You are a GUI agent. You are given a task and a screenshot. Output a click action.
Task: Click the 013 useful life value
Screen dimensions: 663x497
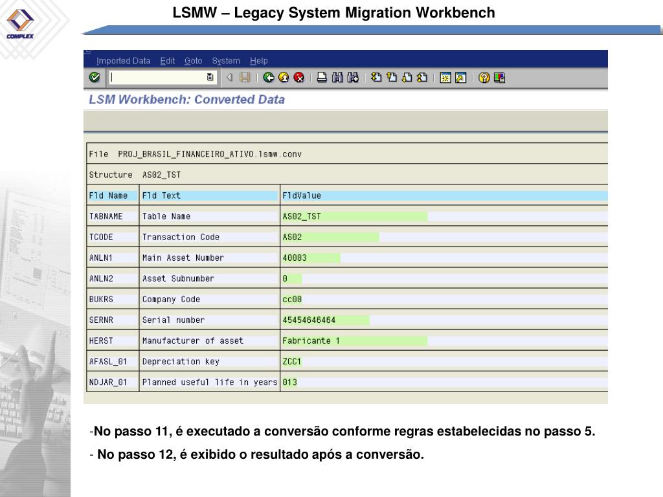coord(289,382)
